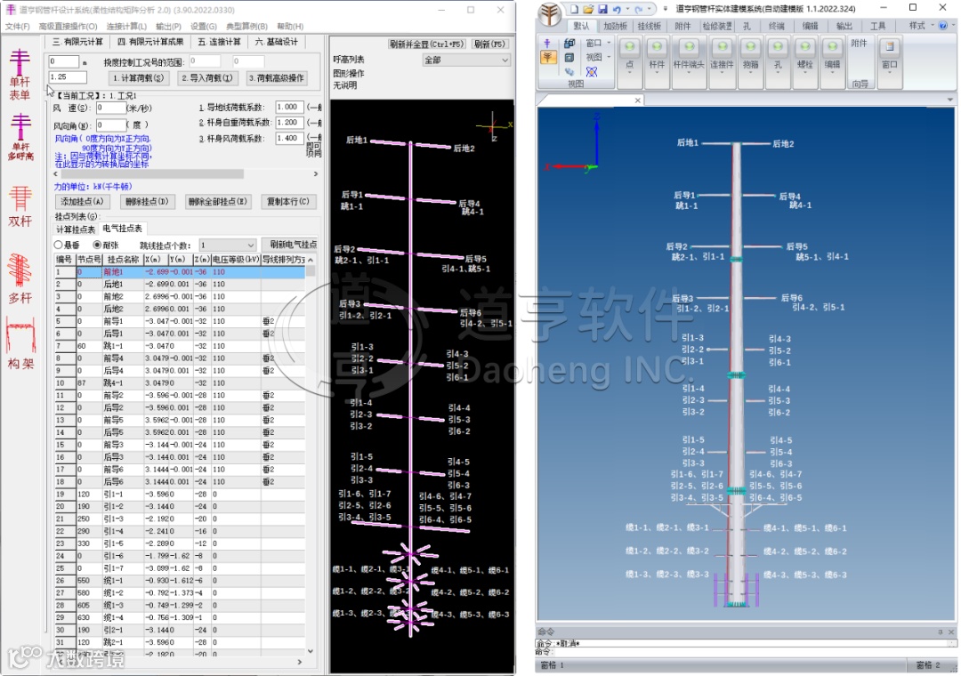The image size is (961, 676).
Task: Open the 加劲板 ribbon tab
Action: [x=615, y=26]
